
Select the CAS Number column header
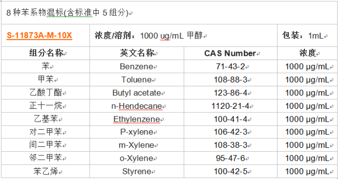point(230,53)
